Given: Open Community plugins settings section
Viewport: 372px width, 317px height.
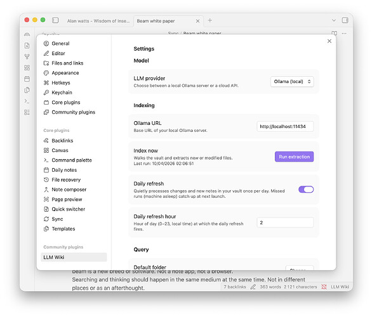Looking at the screenshot, I should click(73, 112).
